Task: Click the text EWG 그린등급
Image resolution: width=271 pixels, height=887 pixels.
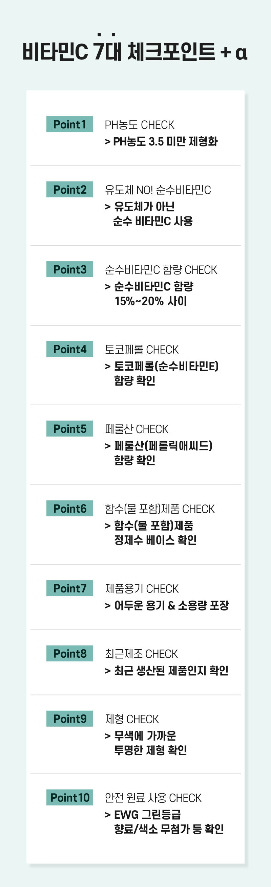Action: (x=147, y=814)
